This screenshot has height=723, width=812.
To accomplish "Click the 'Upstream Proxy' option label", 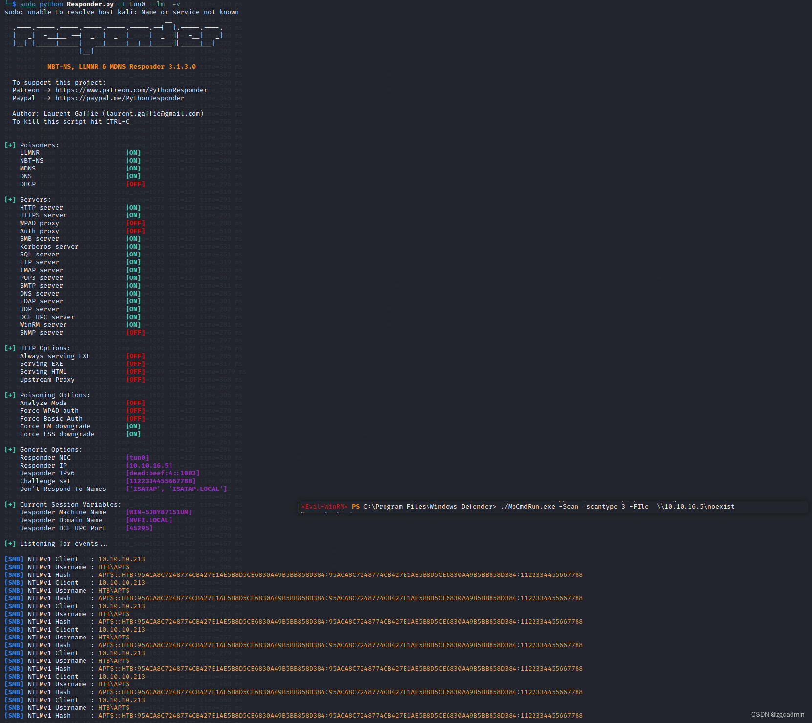I will pos(47,380).
